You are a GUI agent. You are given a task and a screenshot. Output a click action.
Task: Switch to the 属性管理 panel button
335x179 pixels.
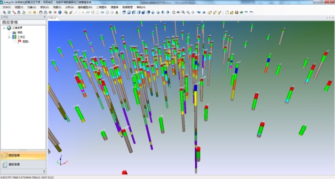click(x=23, y=164)
